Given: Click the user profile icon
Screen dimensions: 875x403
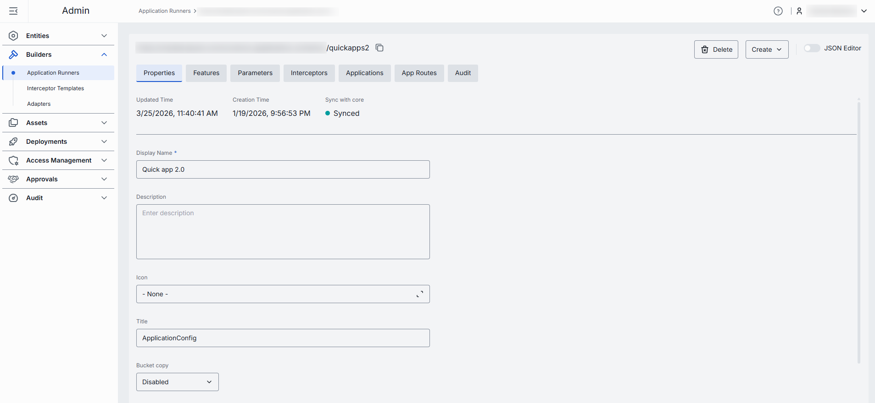Looking at the screenshot, I should pos(799,11).
